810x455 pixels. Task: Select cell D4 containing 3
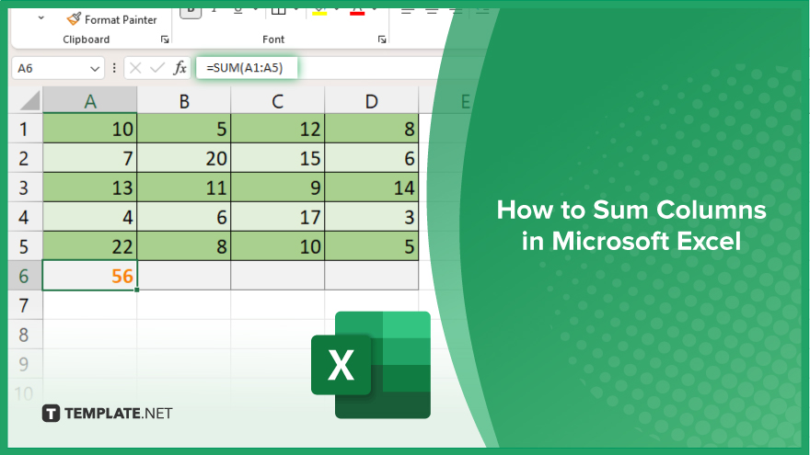click(372, 217)
